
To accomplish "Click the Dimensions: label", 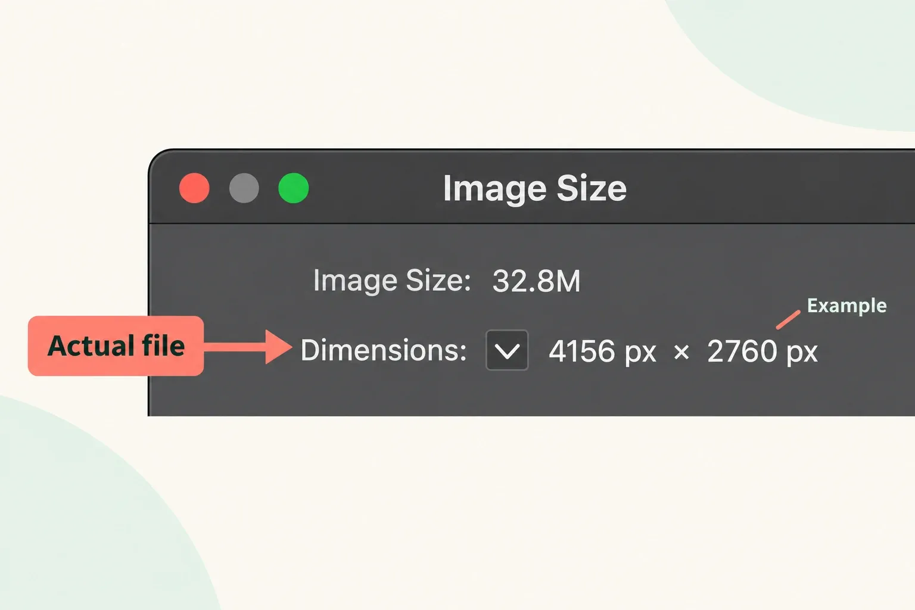I will 384,350.
